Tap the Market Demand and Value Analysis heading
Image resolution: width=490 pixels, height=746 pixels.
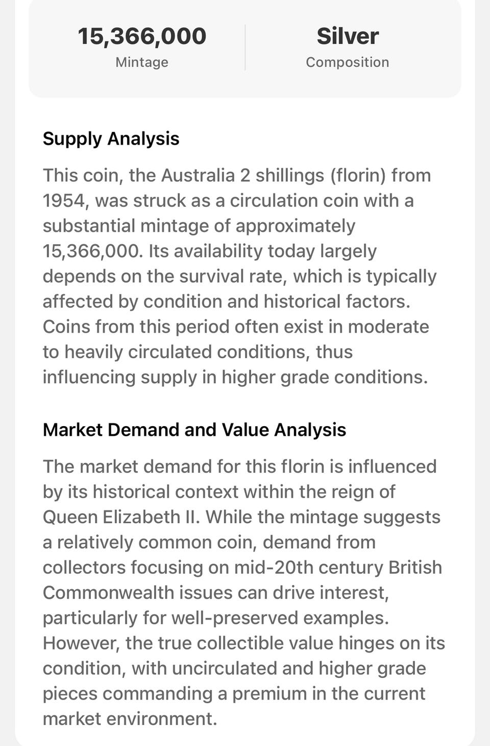click(194, 430)
